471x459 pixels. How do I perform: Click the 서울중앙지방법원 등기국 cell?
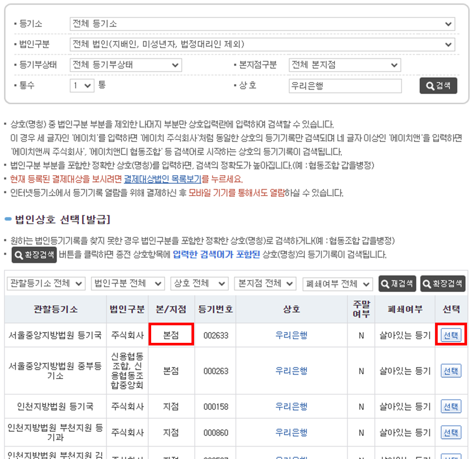[56, 335]
